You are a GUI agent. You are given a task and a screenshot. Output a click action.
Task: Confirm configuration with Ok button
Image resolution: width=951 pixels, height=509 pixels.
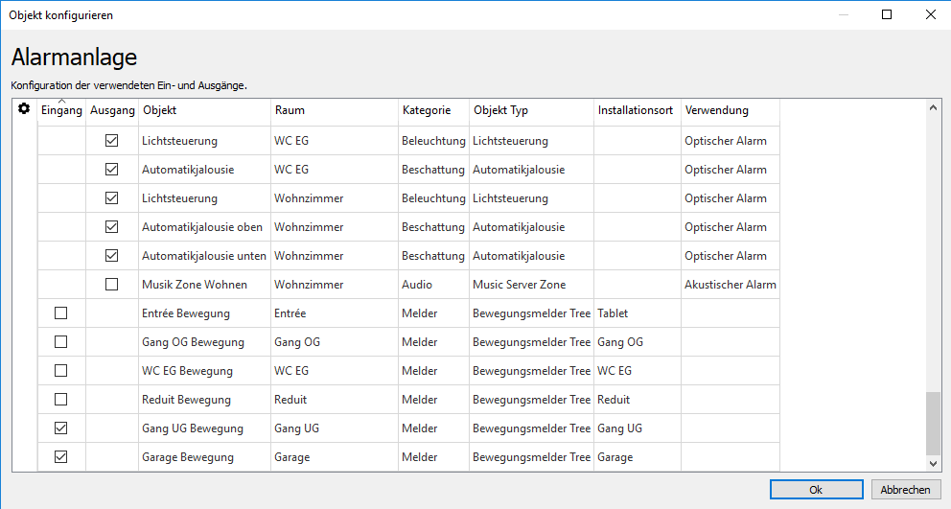pyautogui.click(x=815, y=490)
